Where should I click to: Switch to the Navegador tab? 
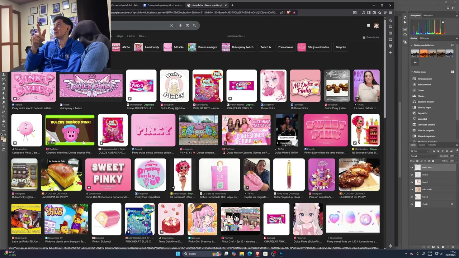(428, 15)
